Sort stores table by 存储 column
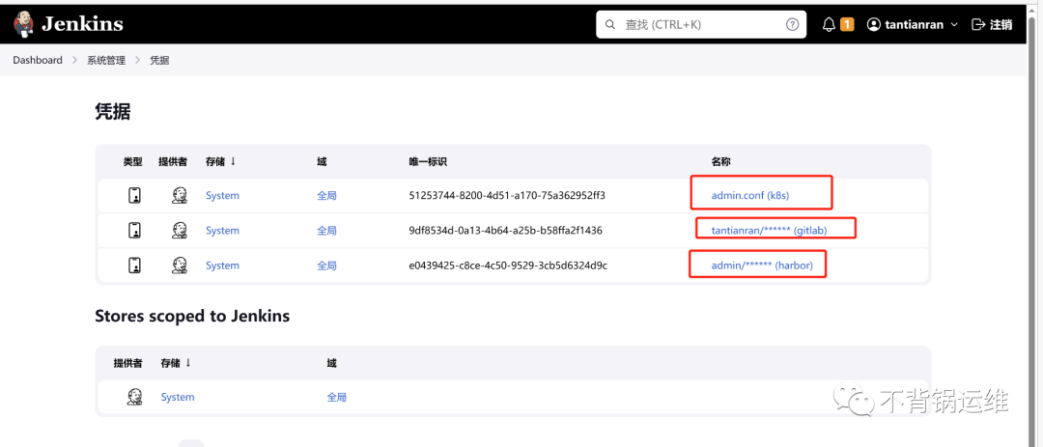 pyautogui.click(x=176, y=363)
